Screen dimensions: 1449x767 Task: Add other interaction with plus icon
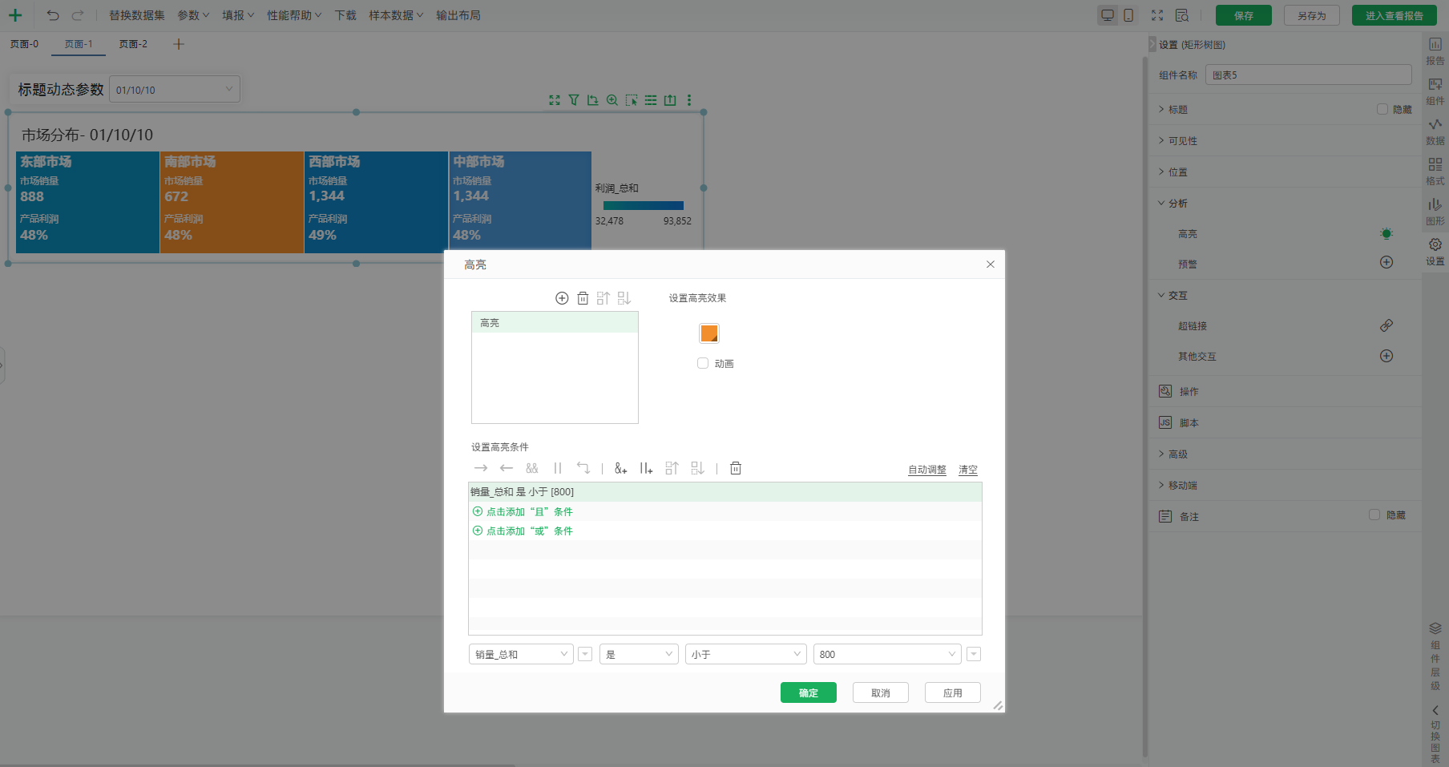[x=1386, y=356]
